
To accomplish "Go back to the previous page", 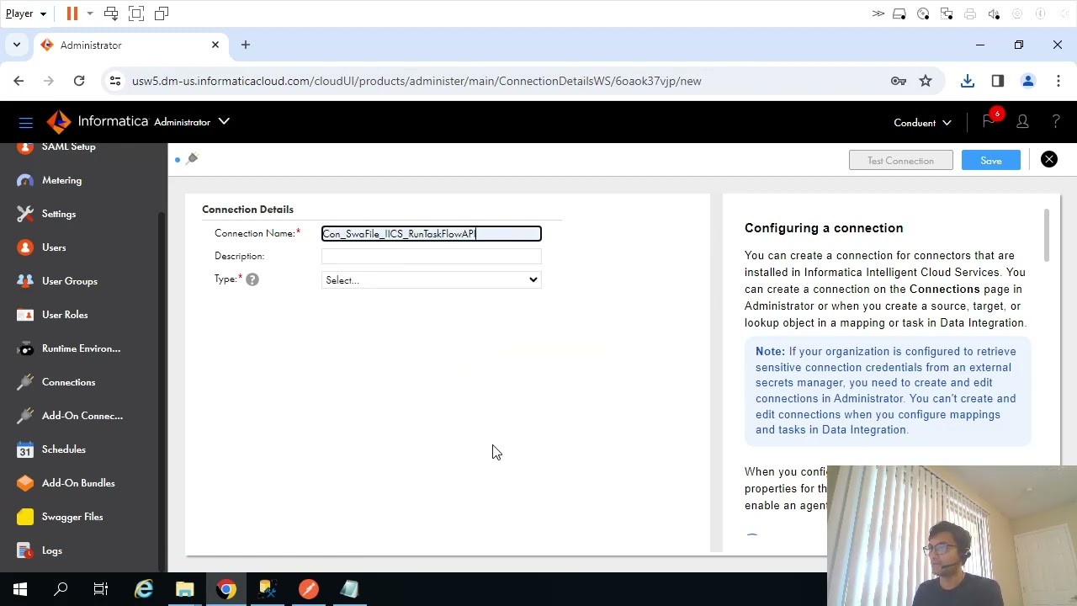I will click(19, 81).
